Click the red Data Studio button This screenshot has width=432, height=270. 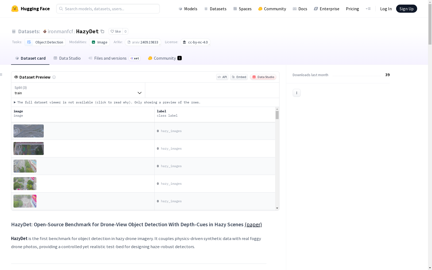(x=263, y=77)
